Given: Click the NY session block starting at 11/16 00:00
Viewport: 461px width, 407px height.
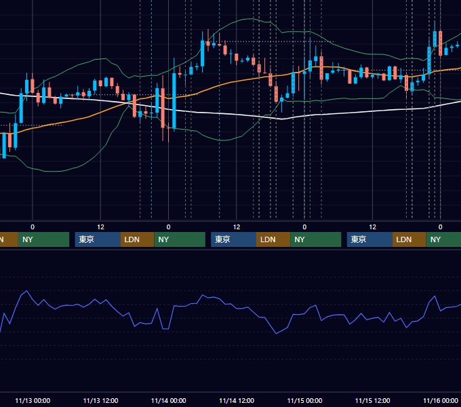Looking at the screenshot, I should point(443,239).
